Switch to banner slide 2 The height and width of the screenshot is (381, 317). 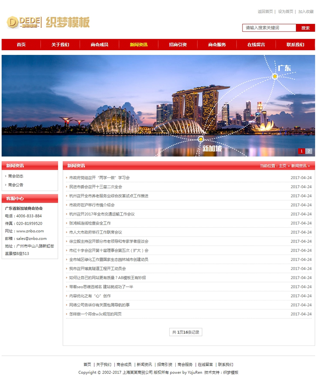point(309,151)
